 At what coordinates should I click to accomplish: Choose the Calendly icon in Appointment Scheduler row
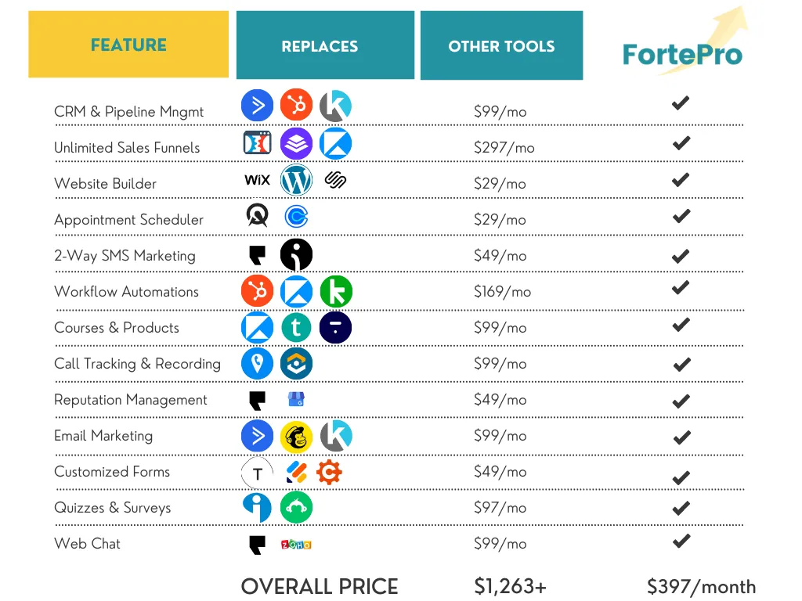tap(296, 217)
